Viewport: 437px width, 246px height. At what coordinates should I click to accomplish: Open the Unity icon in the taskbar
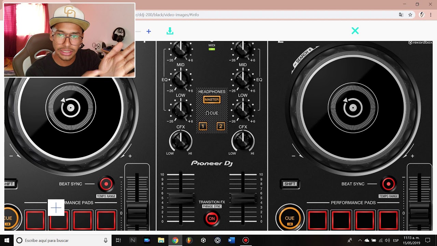tap(203, 240)
